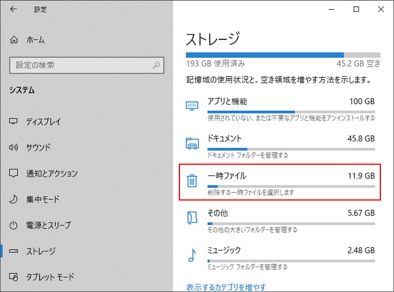Click 表示するカテゴリを増やす link
Viewport: 394px width, 292px height.
(x=226, y=287)
